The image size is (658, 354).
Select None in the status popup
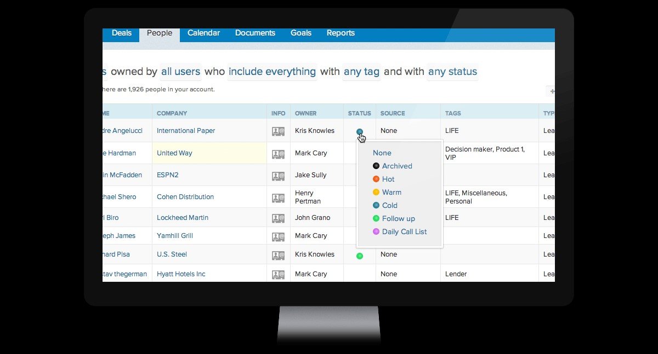pos(382,153)
